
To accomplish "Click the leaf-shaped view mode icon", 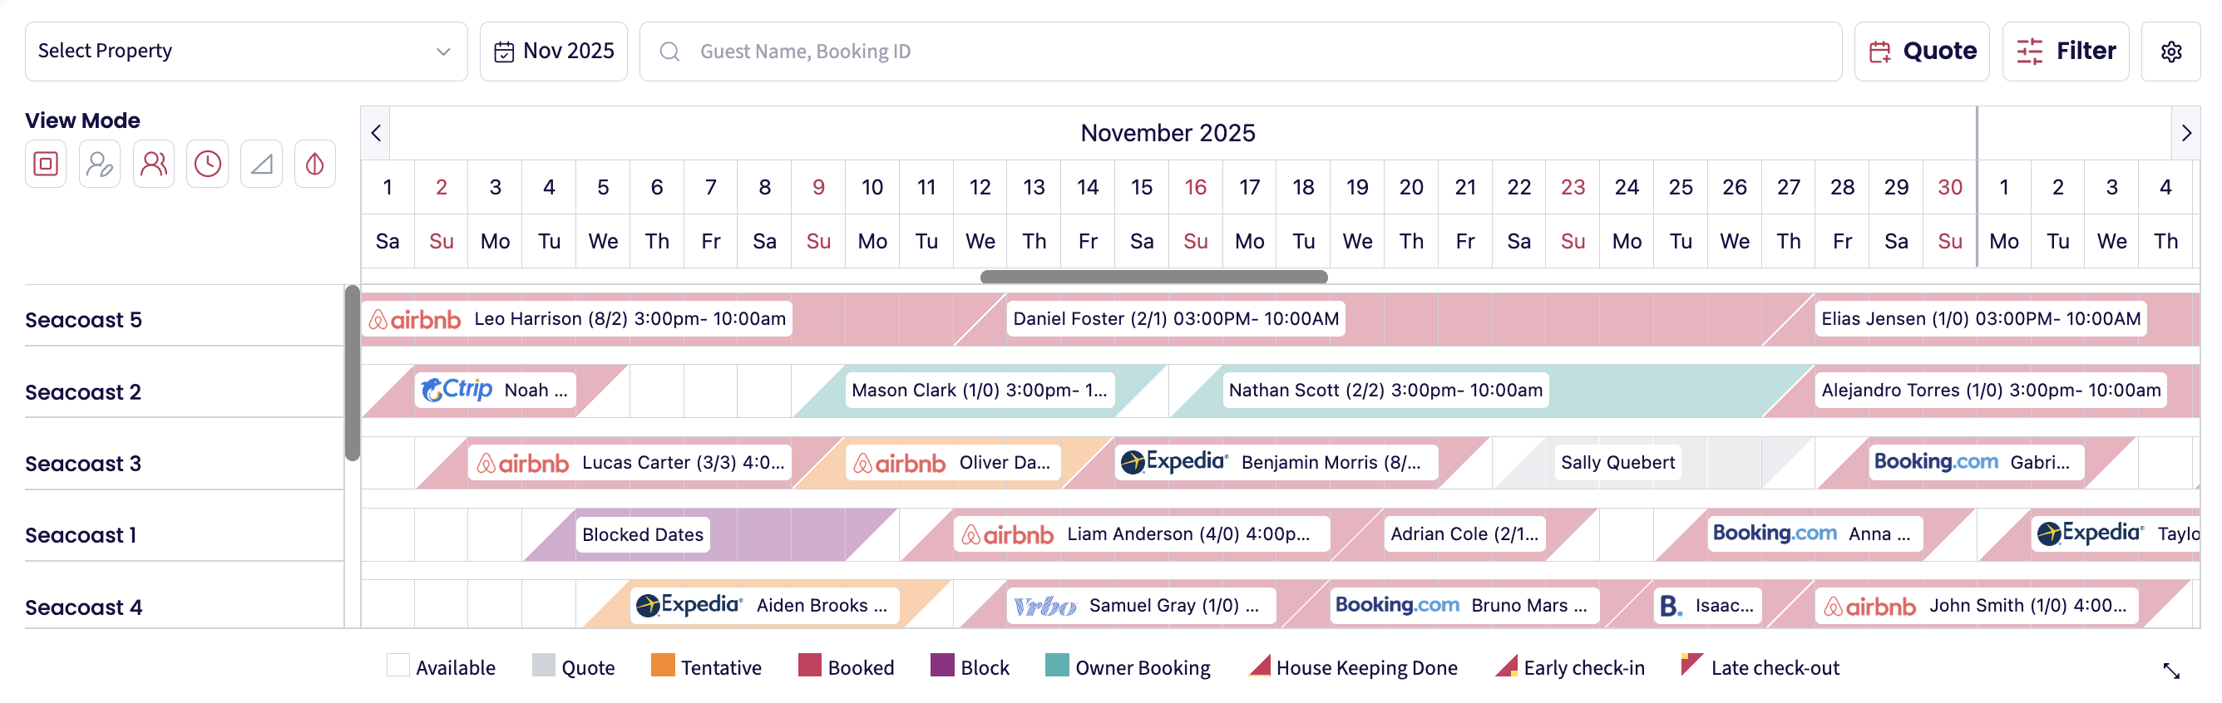I will click(315, 164).
